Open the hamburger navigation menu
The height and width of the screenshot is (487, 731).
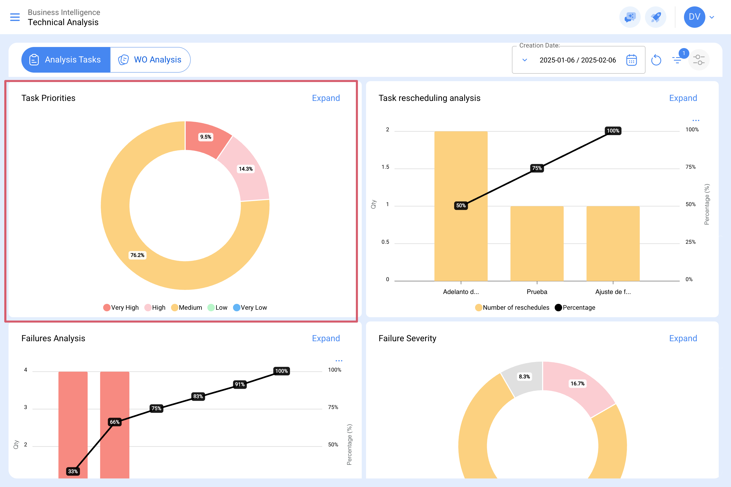pyautogui.click(x=15, y=17)
